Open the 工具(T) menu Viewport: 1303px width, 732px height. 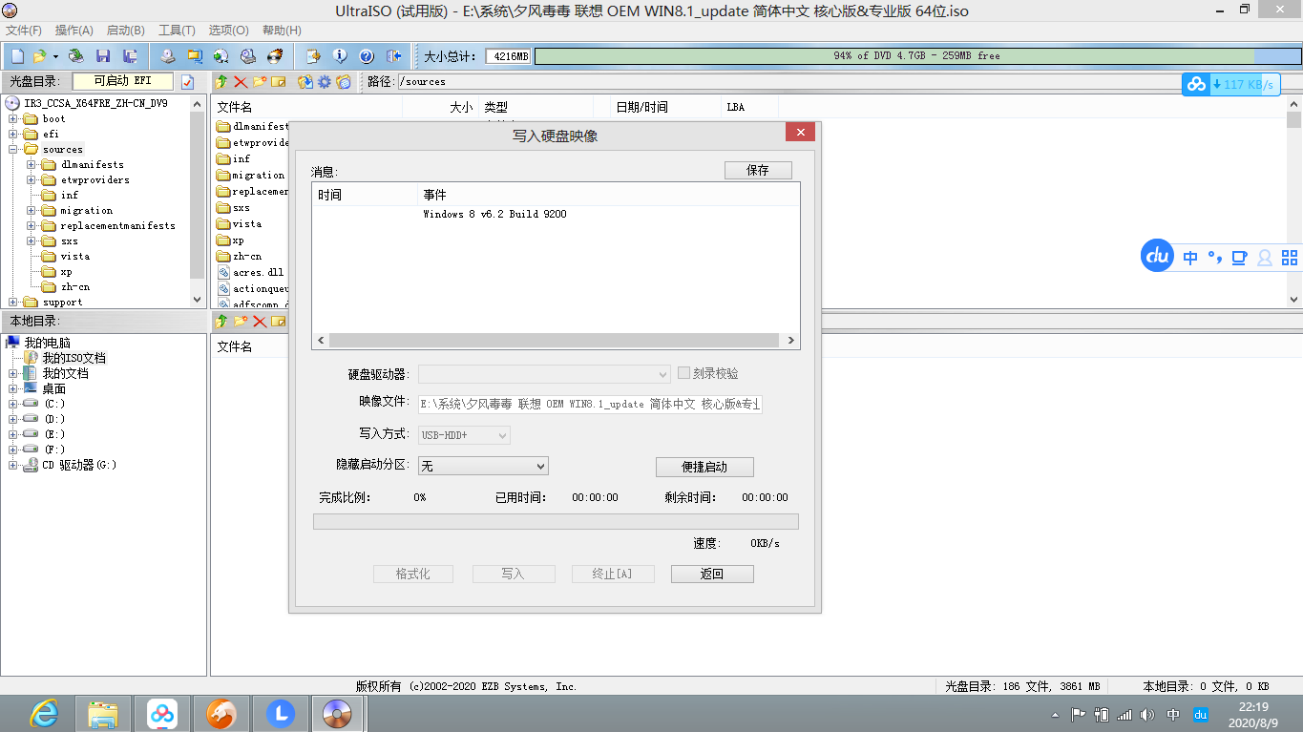pos(177,31)
